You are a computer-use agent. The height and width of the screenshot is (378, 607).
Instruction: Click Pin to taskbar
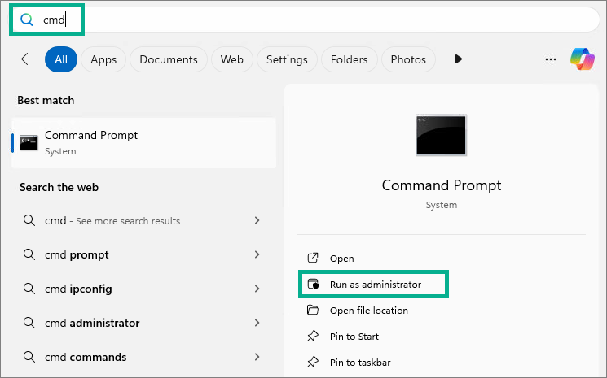[x=360, y=363]
